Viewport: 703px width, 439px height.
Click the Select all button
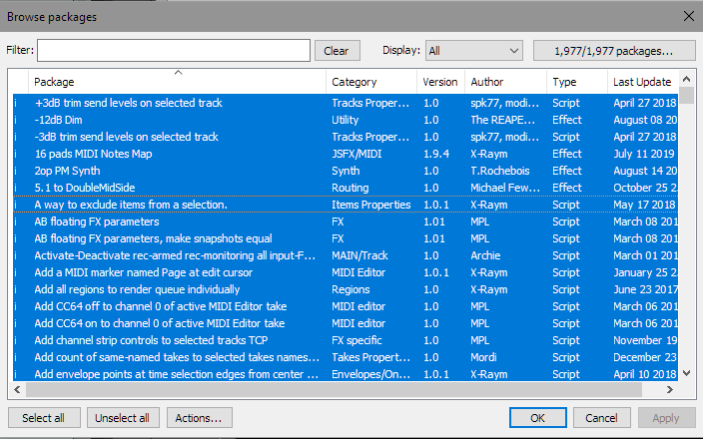point(43,418)
